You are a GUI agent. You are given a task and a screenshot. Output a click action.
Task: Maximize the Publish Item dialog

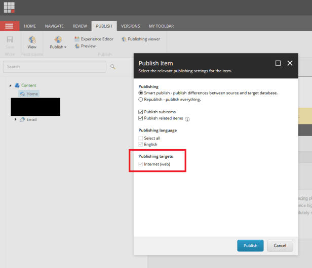[x=278, y=63]
